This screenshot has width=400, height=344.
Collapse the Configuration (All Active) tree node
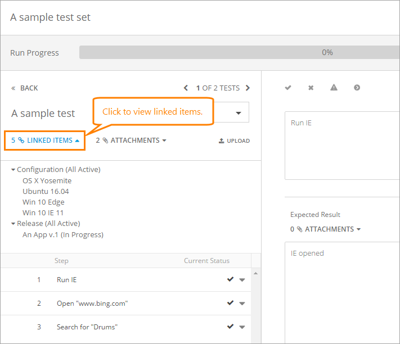(13, 170)
